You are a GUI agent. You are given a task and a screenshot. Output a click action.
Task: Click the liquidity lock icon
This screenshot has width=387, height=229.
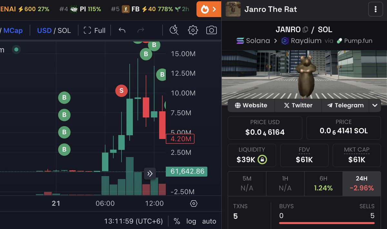click(262, 159)
